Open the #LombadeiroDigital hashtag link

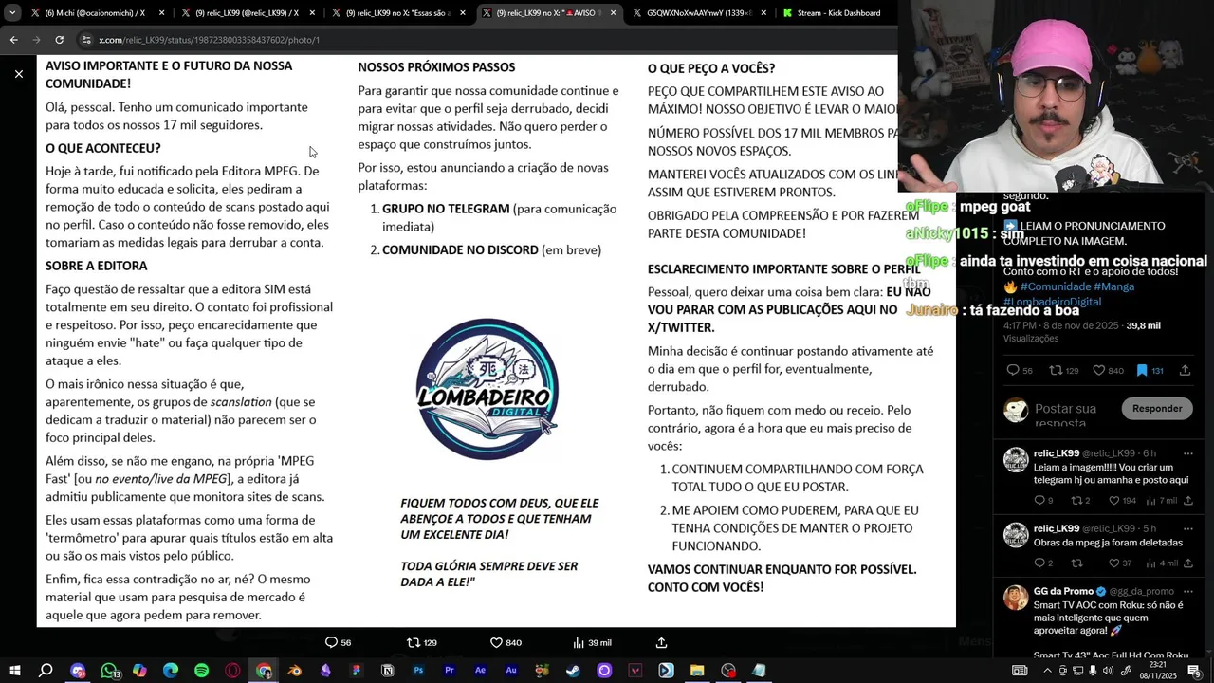coord(1052,302)
